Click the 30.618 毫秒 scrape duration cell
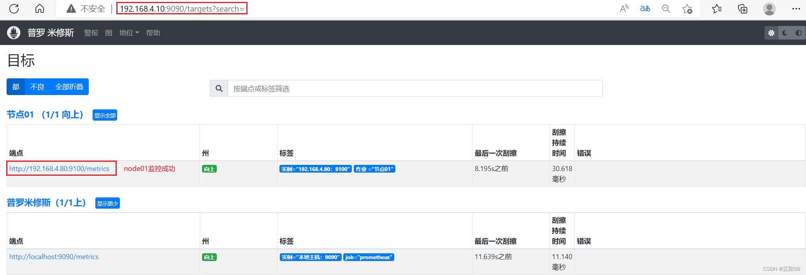The width and height of the screenshot is (806, 275). (x=562, y=174)
